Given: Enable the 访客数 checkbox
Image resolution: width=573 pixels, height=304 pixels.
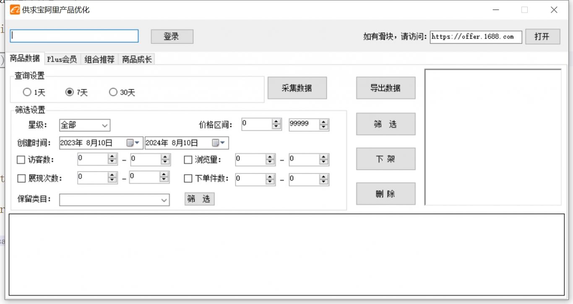Looking at the screenshot, I should click(x=21, y=160).
